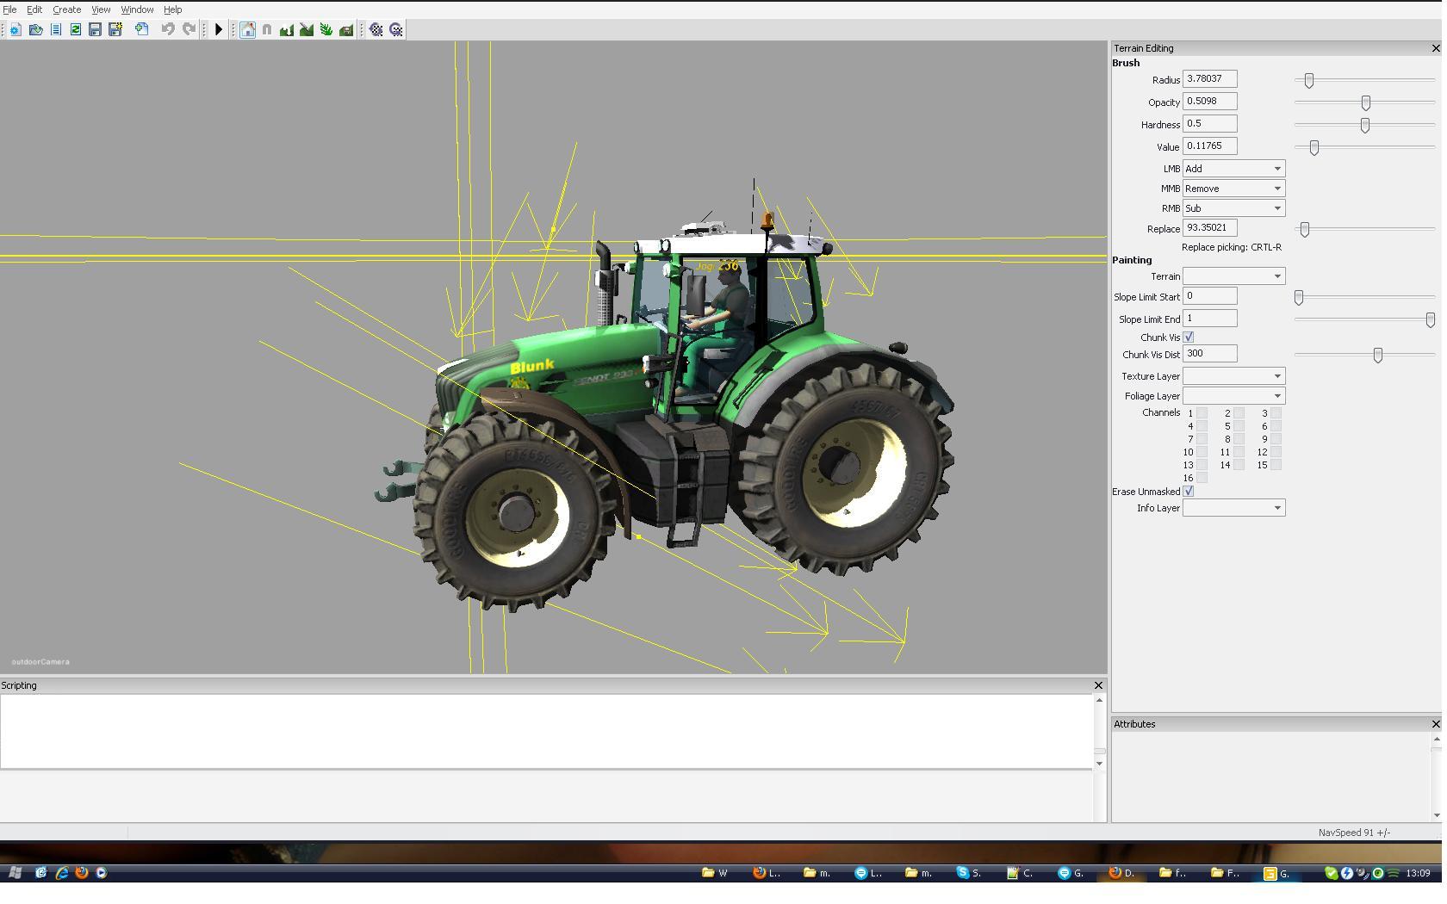
Task: Click the first checkered circle toolbar icon
Action: (x=376, y=29)
